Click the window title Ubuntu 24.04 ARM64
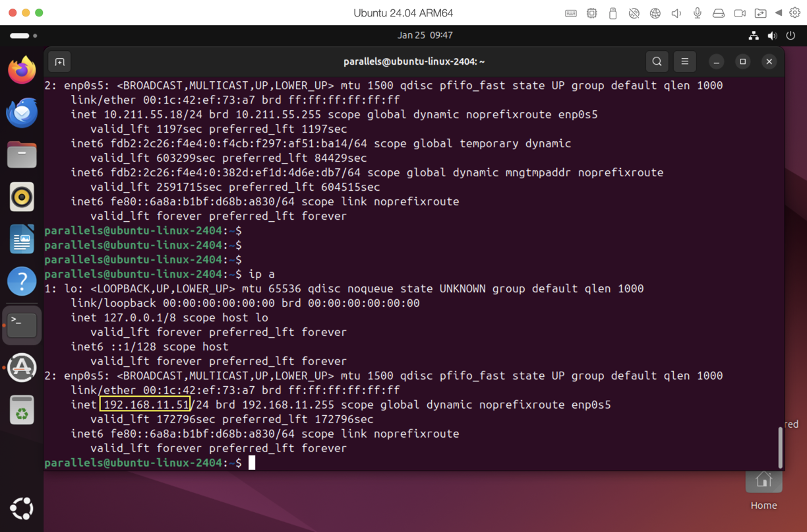Image resolution: width=807 pixels, height=532 pixels. tap(403, 13)
